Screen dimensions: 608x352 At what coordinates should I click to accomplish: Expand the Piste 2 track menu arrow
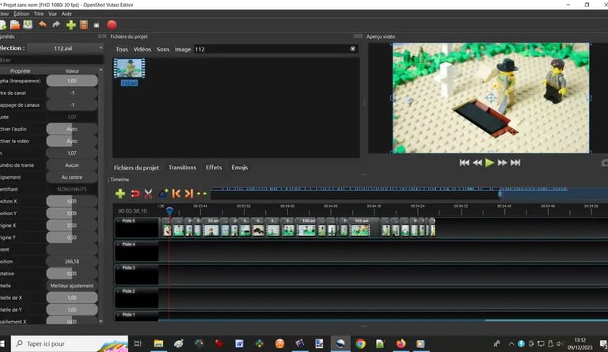(118, 291)
